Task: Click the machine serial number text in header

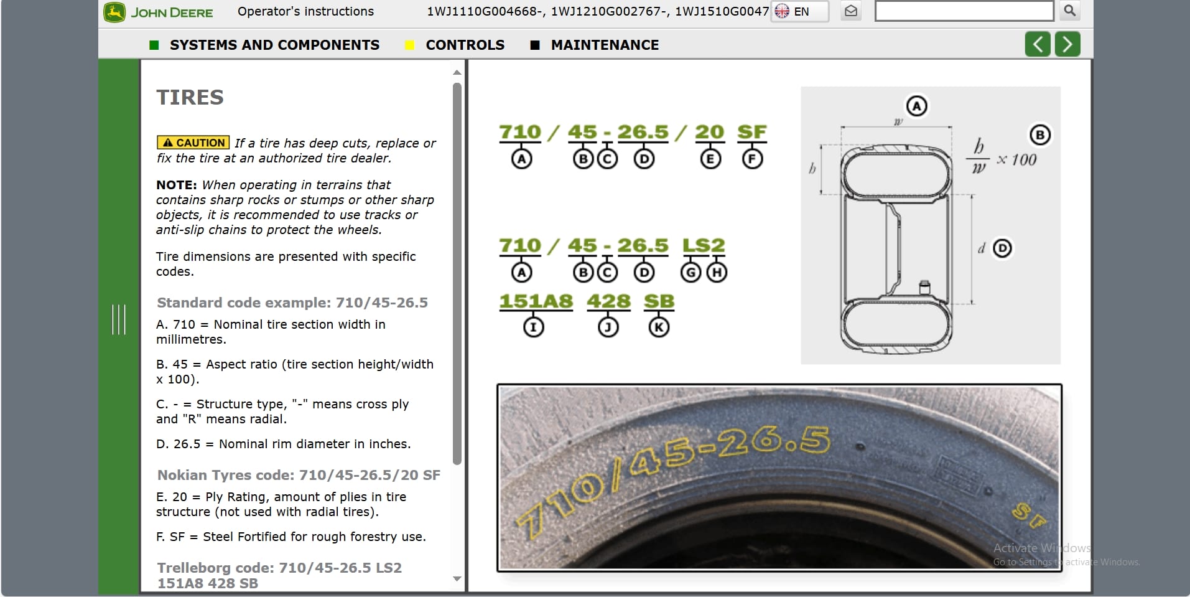Action: pyautogui.click(x=598, y=11)
